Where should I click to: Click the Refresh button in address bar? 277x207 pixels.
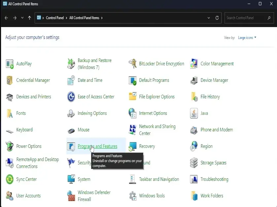point(217,18)
